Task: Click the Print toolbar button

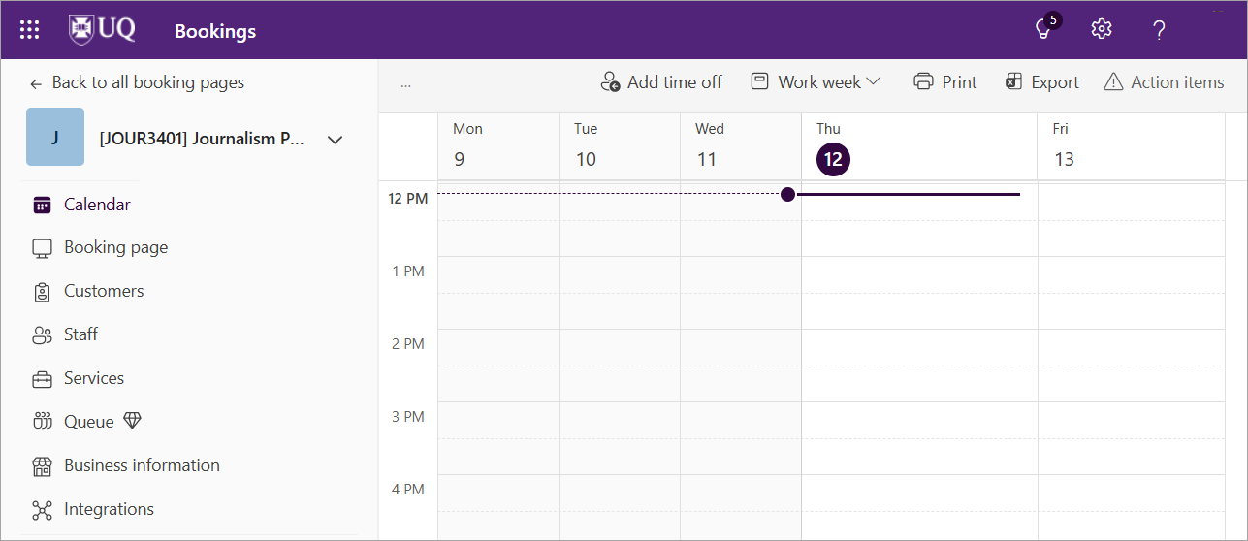Action: (x=945, y=82)
